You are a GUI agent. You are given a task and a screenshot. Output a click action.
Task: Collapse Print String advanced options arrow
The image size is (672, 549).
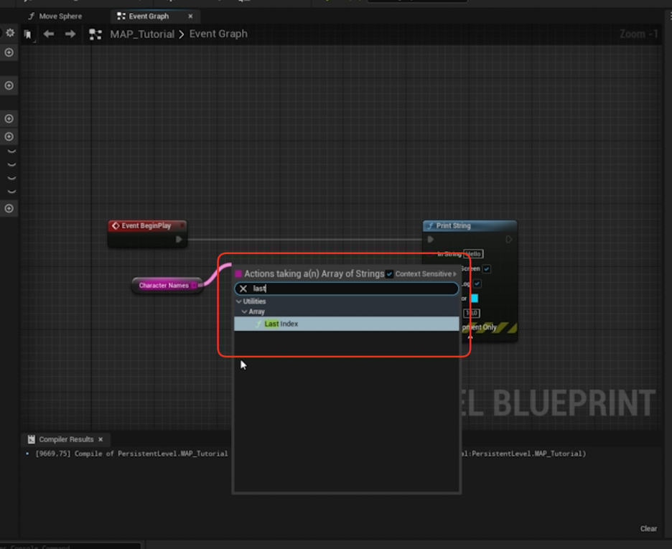[x=470, y=337]
